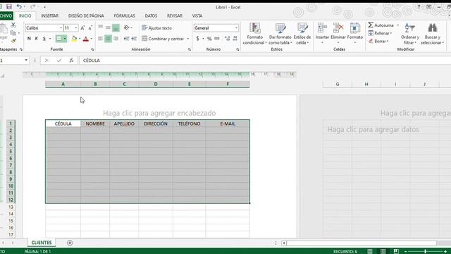451x254 pixels.
Task: Click the insert function fx icon
Action: pos(71,61)
